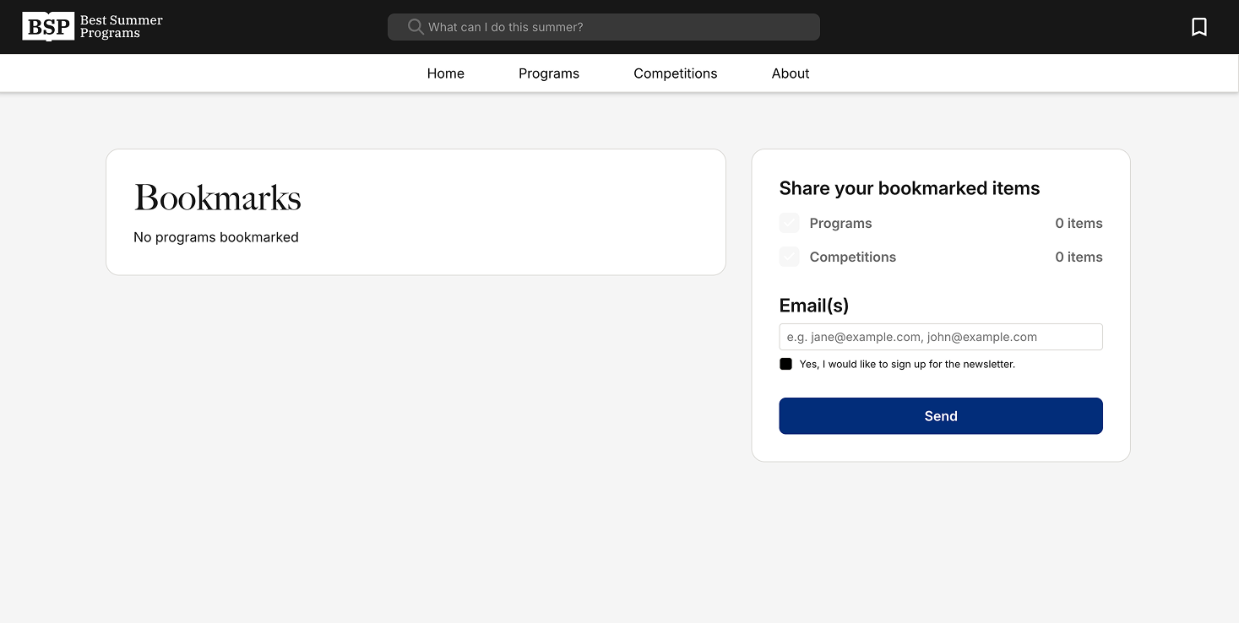Check the newsletter sign-up checkbox
The width and height of the screenshot is (1239, 623).
[x=785, y=364]
